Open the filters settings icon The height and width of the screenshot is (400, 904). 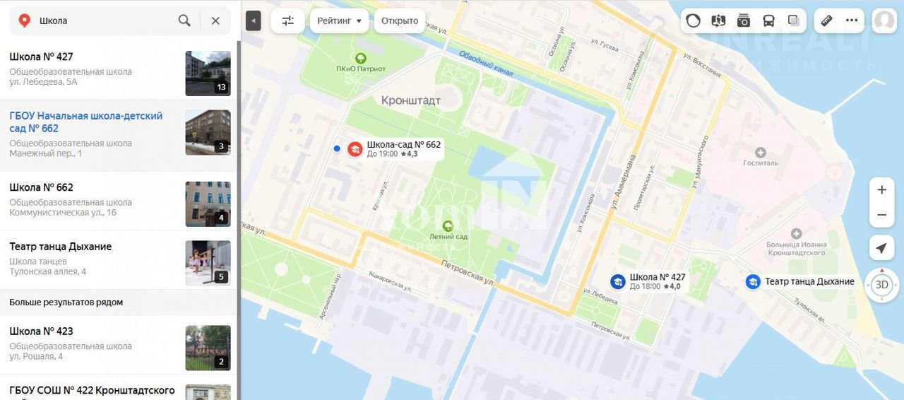[287, 20]
